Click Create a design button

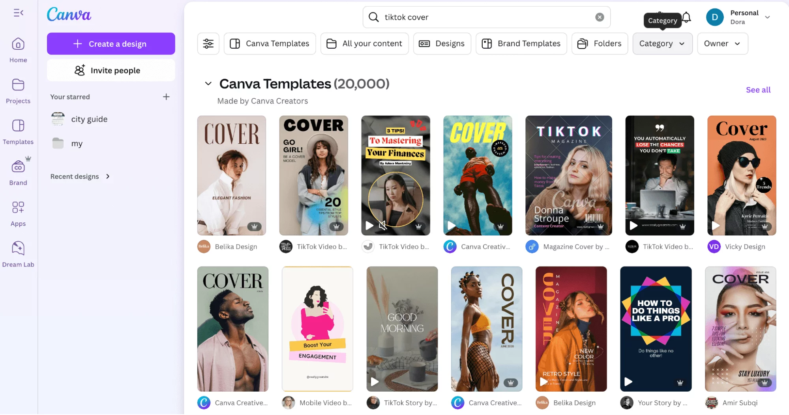(111, 44)
